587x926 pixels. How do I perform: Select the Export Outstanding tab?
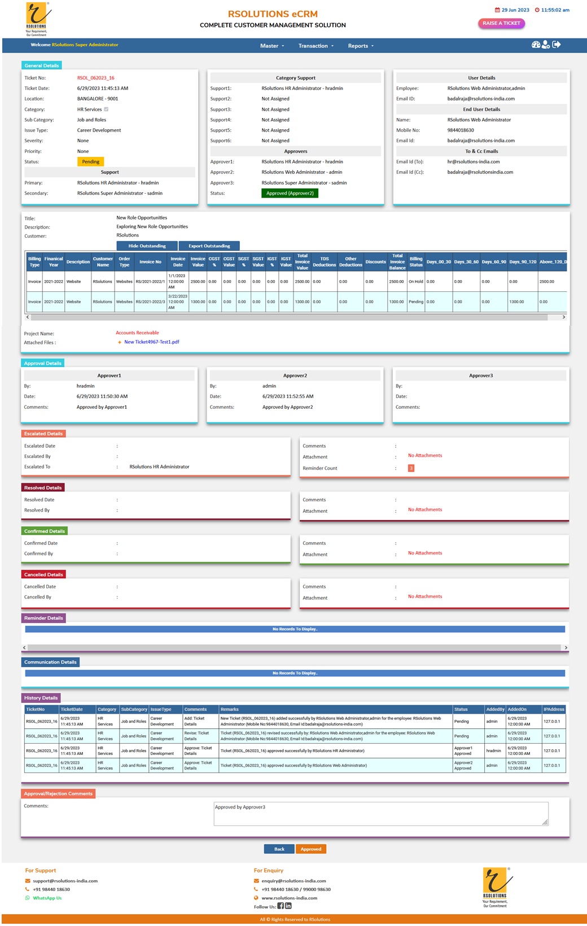coord(209,246)
